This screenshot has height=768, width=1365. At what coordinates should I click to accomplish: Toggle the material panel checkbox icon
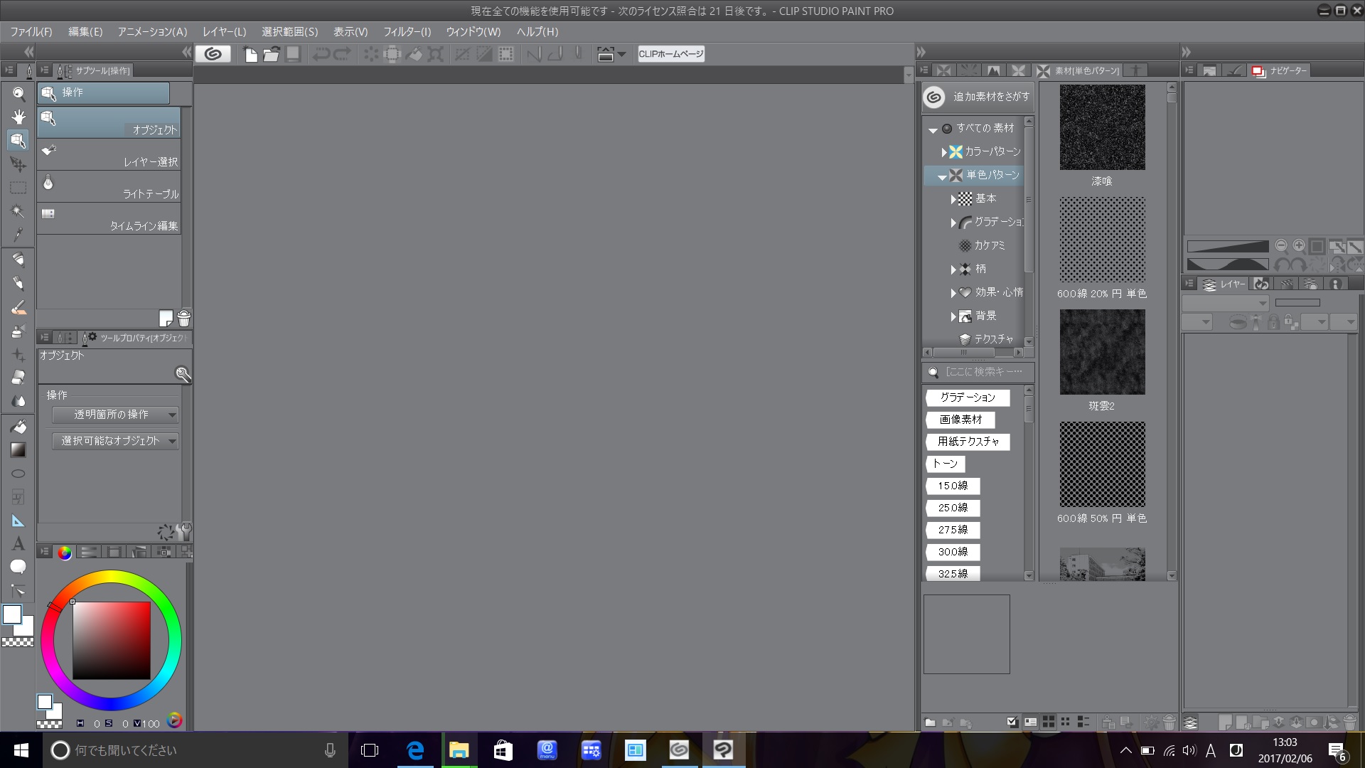(x=1012, y=722)
